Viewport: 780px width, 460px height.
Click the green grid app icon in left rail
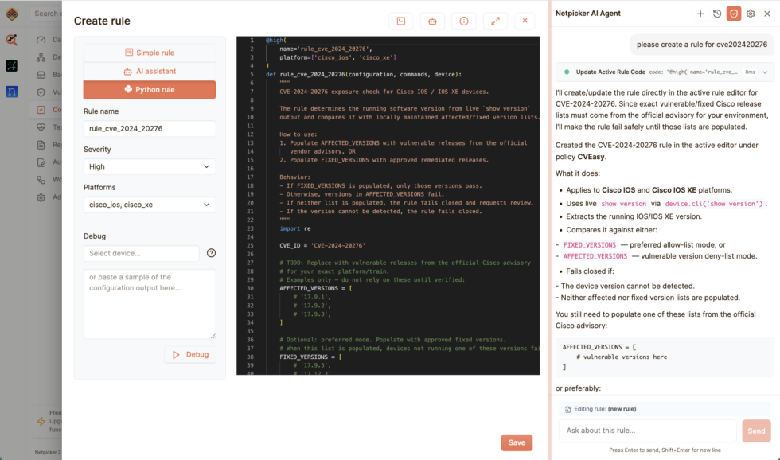pos(11,65)
